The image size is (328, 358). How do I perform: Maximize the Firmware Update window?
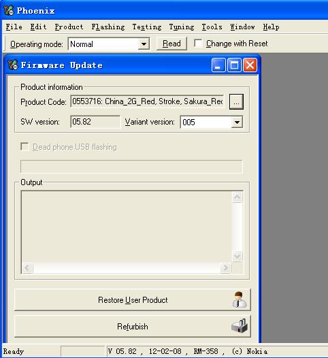click(234, 65)
